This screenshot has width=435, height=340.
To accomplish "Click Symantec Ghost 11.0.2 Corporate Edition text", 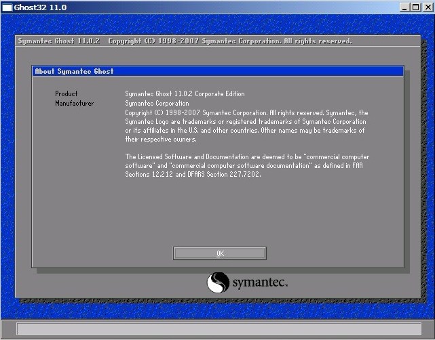I will [x=185, y=93].
